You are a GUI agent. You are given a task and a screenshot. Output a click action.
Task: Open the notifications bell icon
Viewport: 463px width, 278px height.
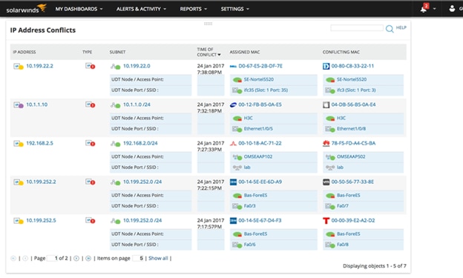[424, 9]
